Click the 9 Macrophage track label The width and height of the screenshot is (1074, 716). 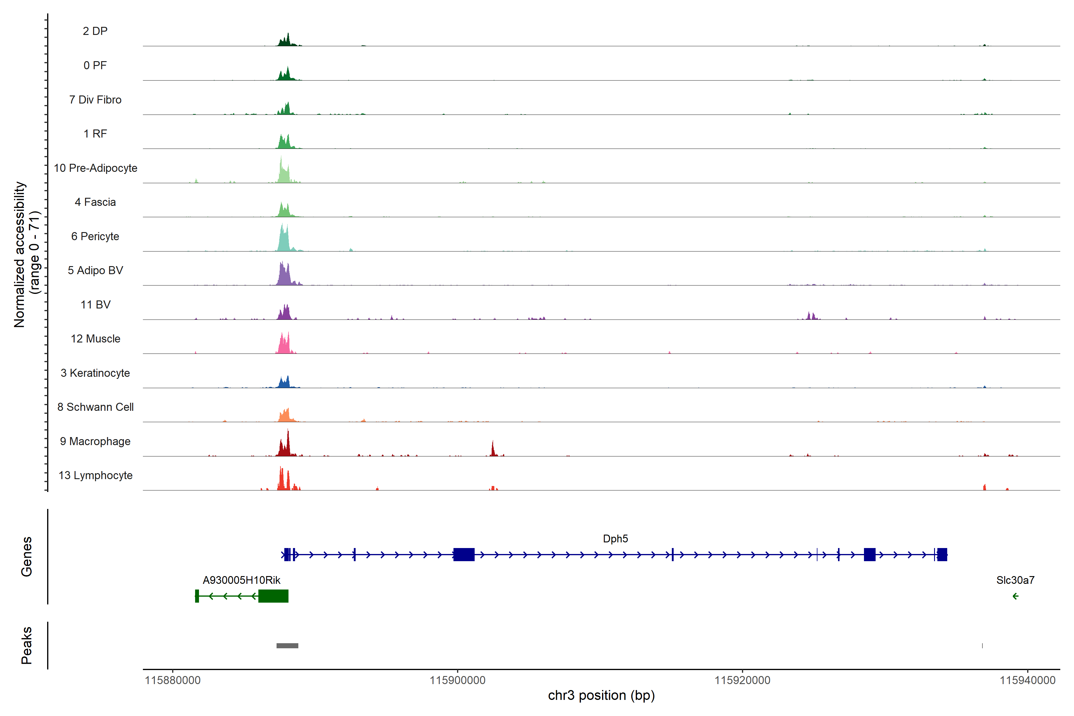95,441
